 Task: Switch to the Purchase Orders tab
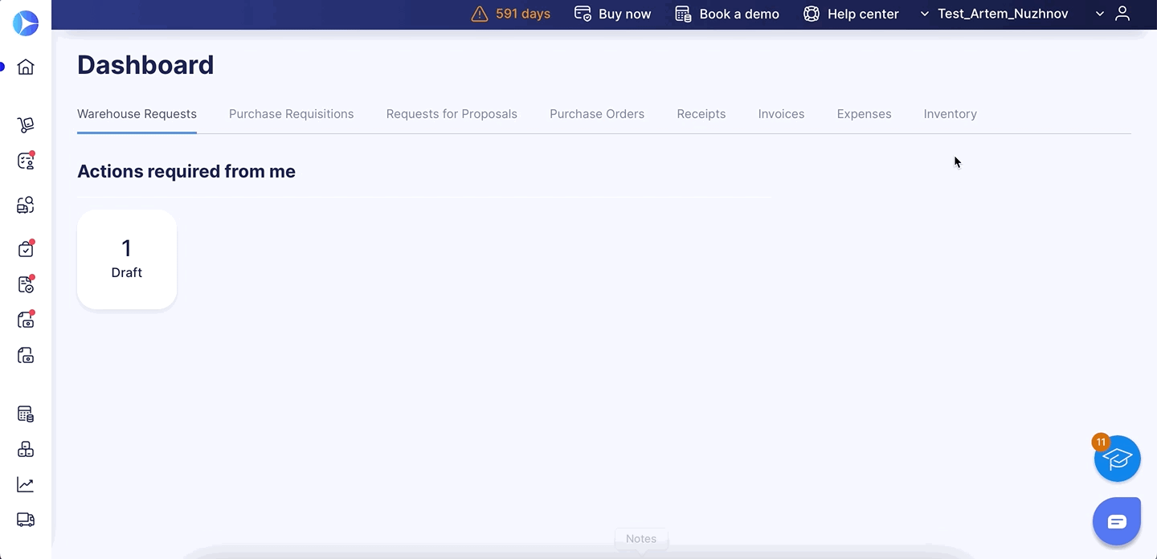596,114
